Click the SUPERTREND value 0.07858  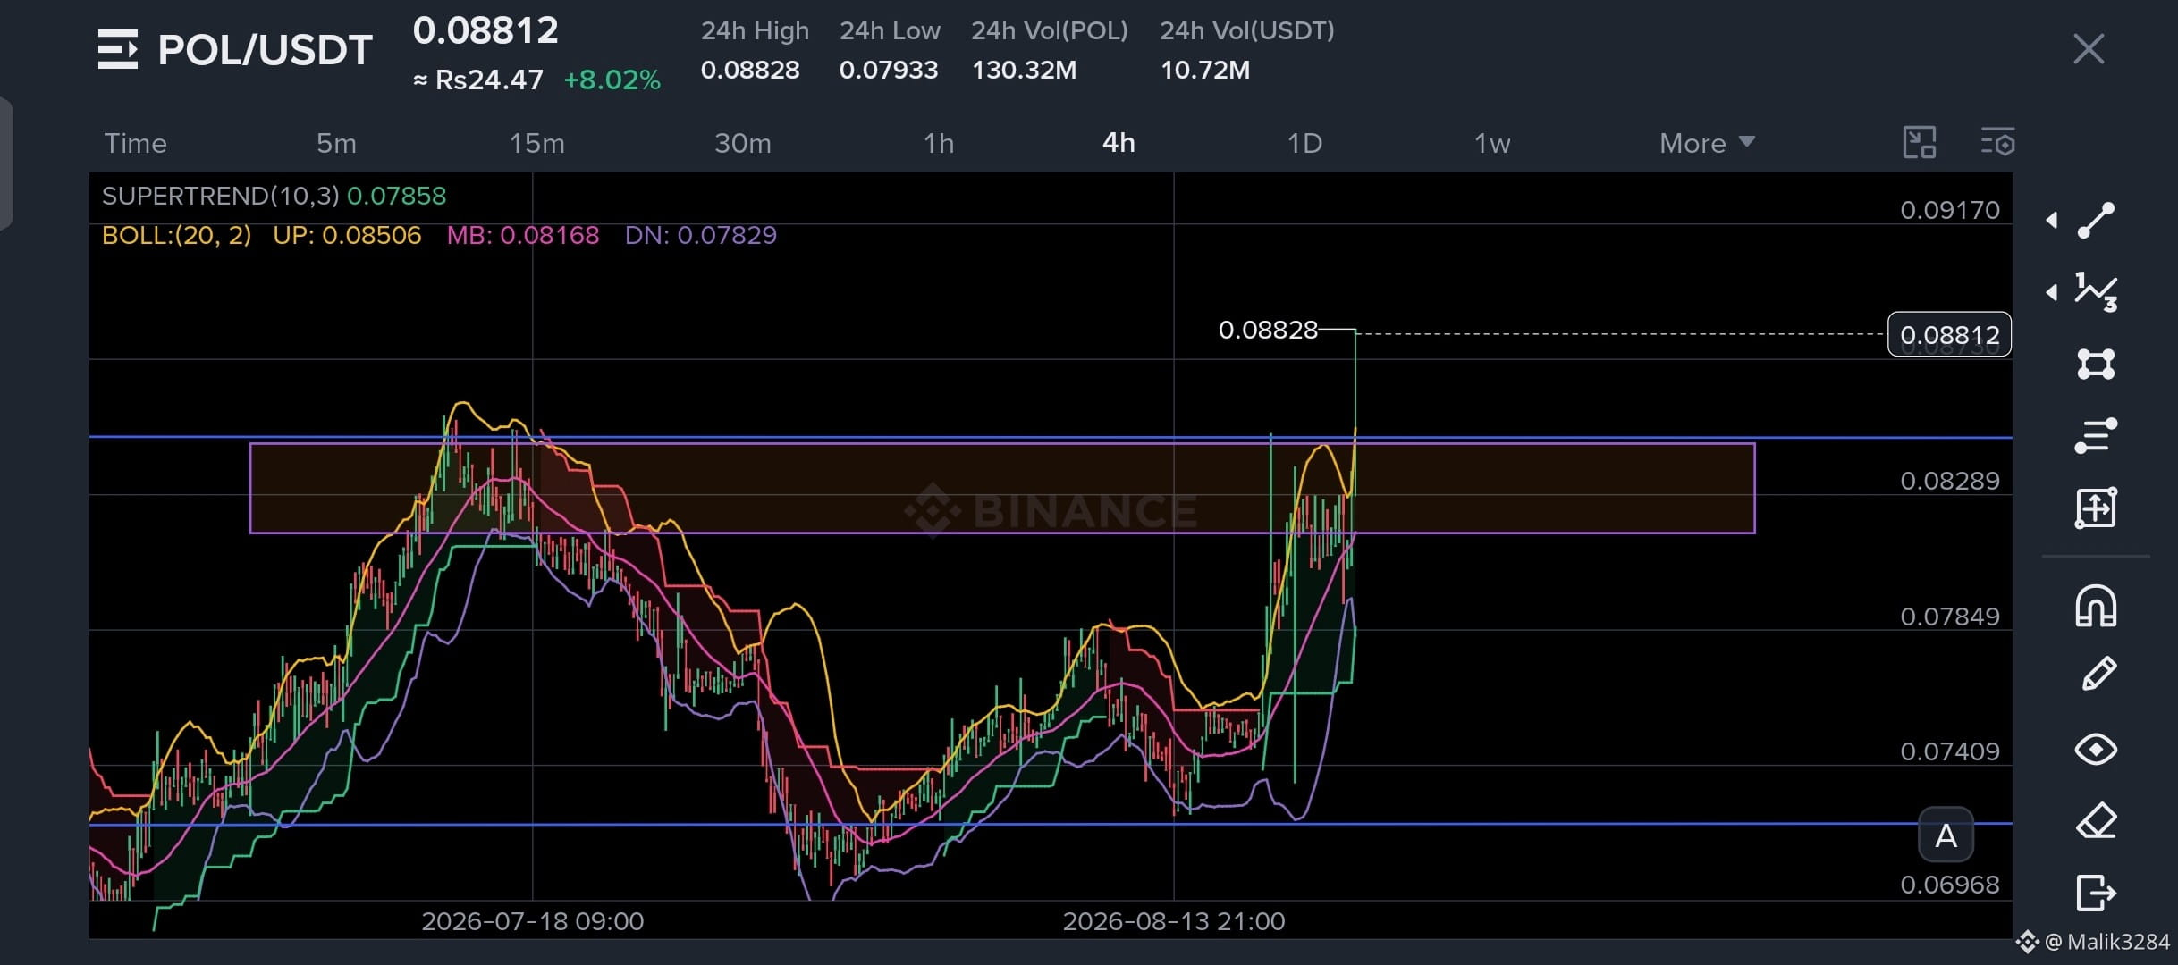click(x=396, y=196)
